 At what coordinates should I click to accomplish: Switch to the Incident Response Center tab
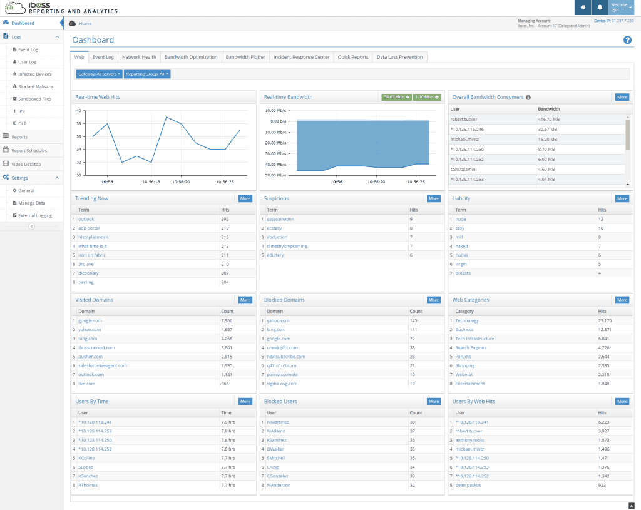(x=301, y=57)
